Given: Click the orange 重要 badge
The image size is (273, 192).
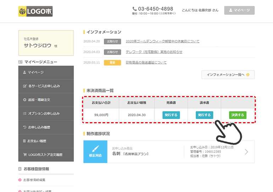Looking at the screenshot, I should pos(112,63).
